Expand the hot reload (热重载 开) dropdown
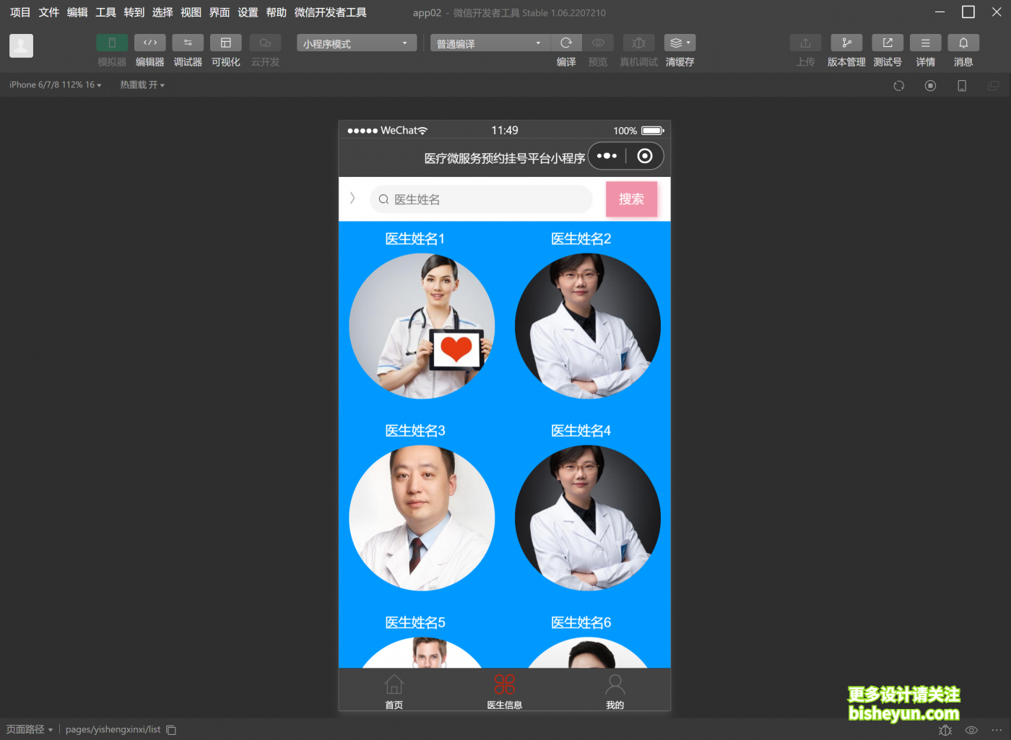 (x=142, y=85)
